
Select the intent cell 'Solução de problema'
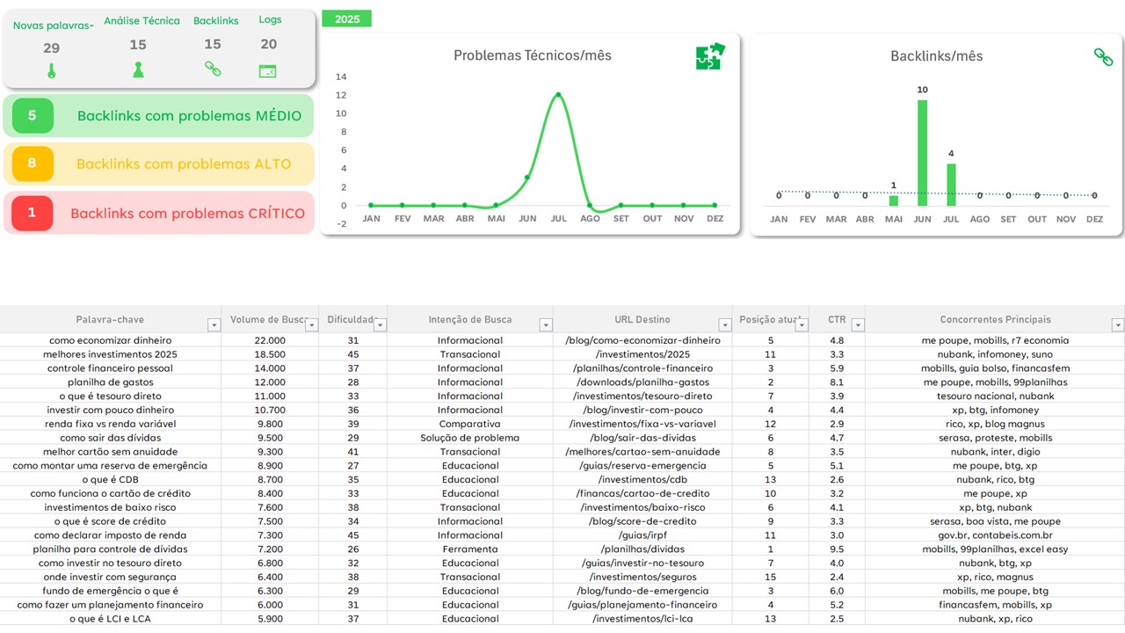coord(470,438)
